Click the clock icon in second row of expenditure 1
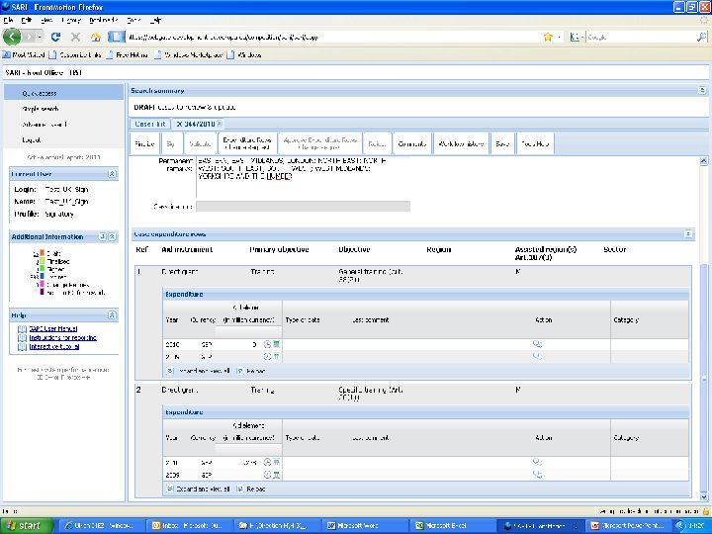 [267, 357]
